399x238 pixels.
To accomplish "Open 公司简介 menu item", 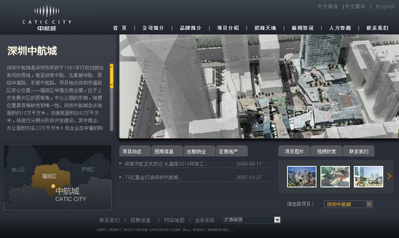I will 153,28.
